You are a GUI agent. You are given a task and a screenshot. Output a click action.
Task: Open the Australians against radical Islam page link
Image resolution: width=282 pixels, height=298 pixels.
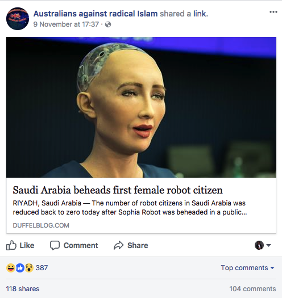point(96,14)
